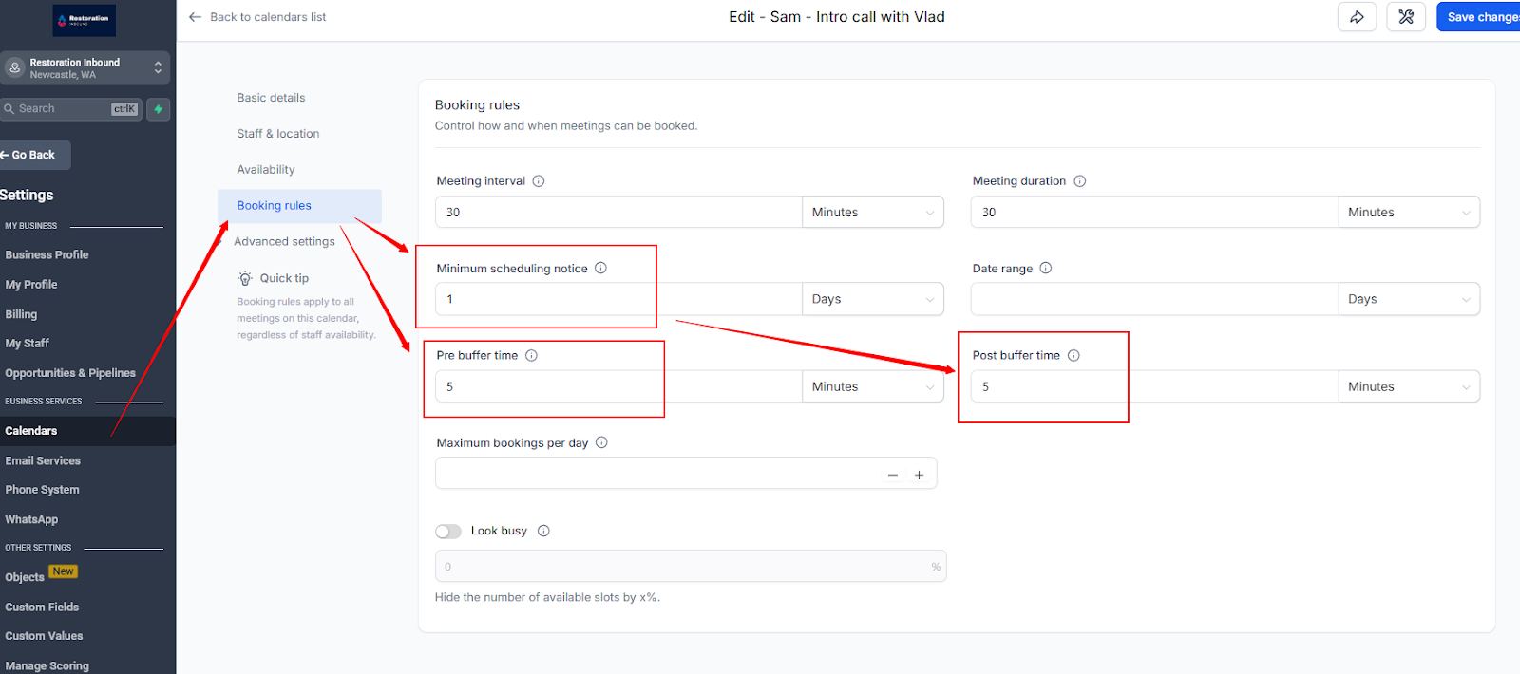The width and height of the screenshot is (1520, 674).
Task: Click the green lightning bolt quick action icon
Action: coord(159,109)
